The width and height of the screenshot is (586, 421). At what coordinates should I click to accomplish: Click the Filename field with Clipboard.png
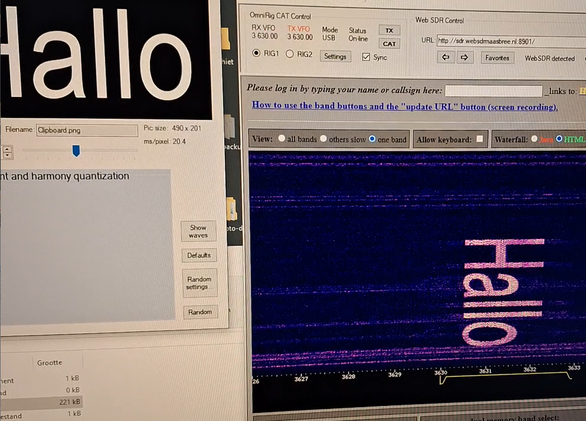[87, 130]
